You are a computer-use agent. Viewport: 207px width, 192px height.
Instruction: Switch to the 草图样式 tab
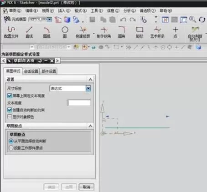(x=13, y=71)
